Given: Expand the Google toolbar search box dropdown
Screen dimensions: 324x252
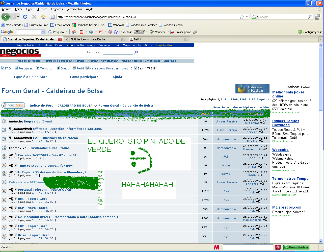Looking at the screenshot, I should [43, 32].
